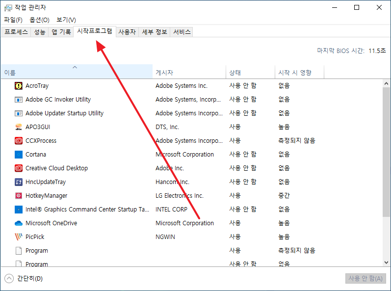The height and width of the screenshot is (291, 391).
Task: Click the AcroTray app icon
Action: coord(19,86)
